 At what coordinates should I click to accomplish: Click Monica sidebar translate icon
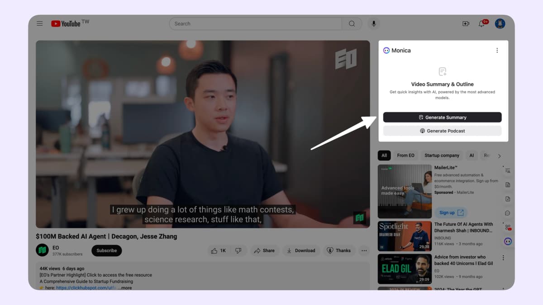[x=508, y=171]
